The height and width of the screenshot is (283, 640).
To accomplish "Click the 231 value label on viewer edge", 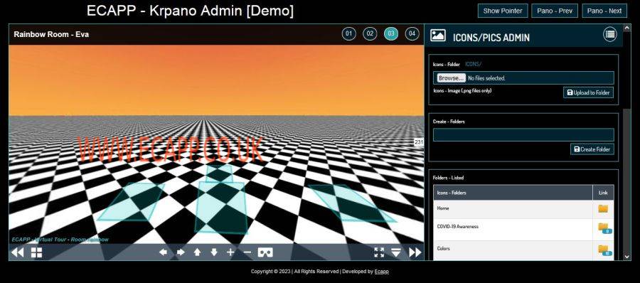I will tap(419, 142).
